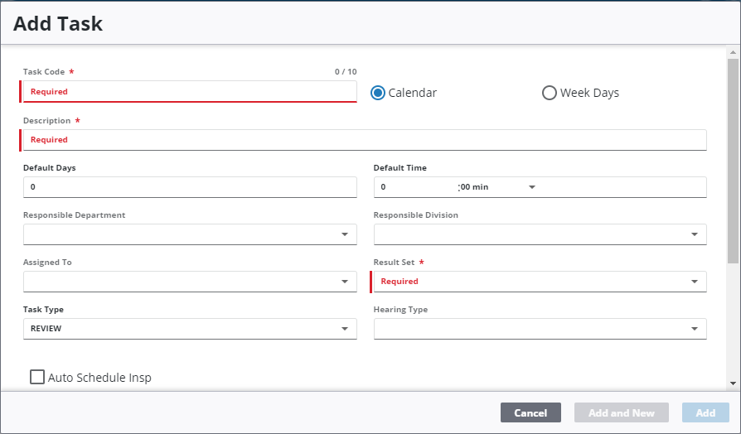Click into the Default Days field
Image resolution: width=741 pixels, height=434 pixels.
point(191,187)
